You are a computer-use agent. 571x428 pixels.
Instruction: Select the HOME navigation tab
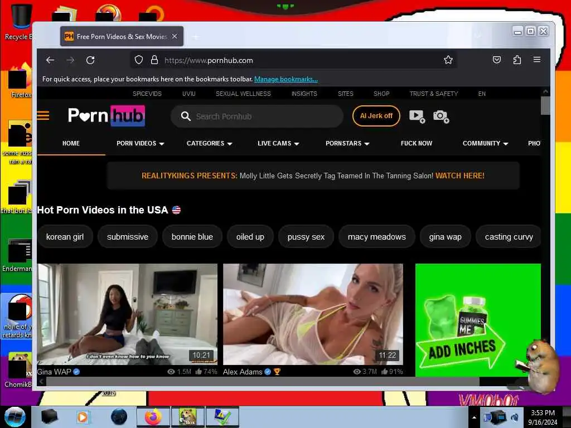[x=71, y=143]
